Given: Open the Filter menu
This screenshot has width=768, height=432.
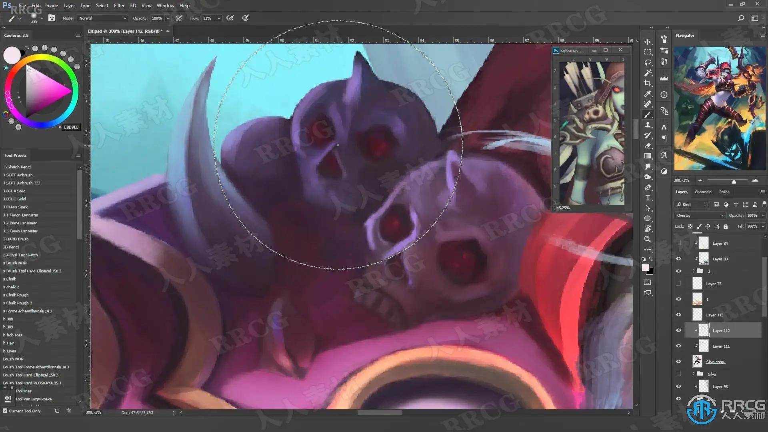Looking at the screenshot, I should (x=119, y=6).
